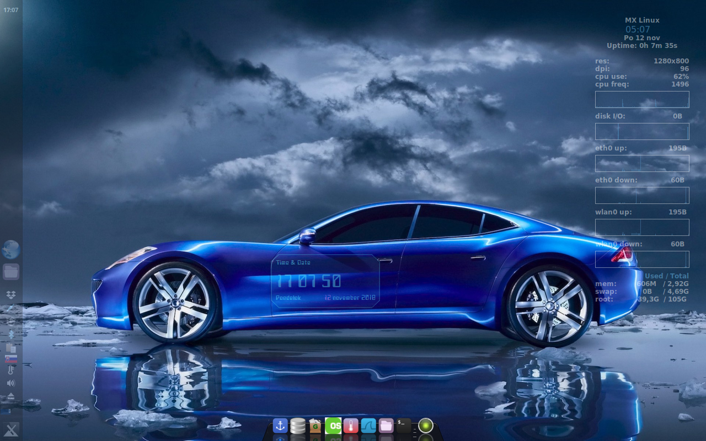The height and width of the screenshot is (441, 706).
Task: Click the Docky anchor icon
Action: coord(280,426)
